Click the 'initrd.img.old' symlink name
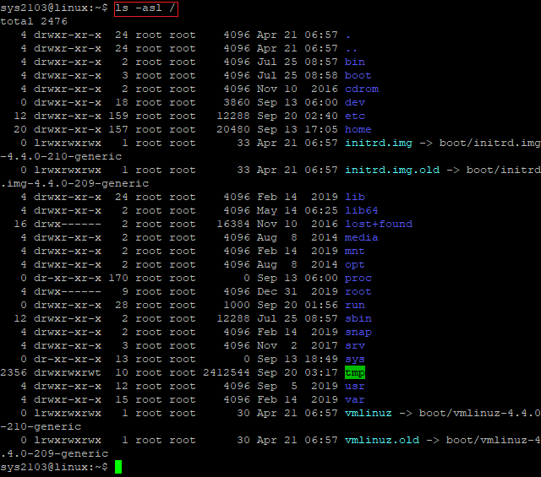Screen dimensions: 541x477 392,170
